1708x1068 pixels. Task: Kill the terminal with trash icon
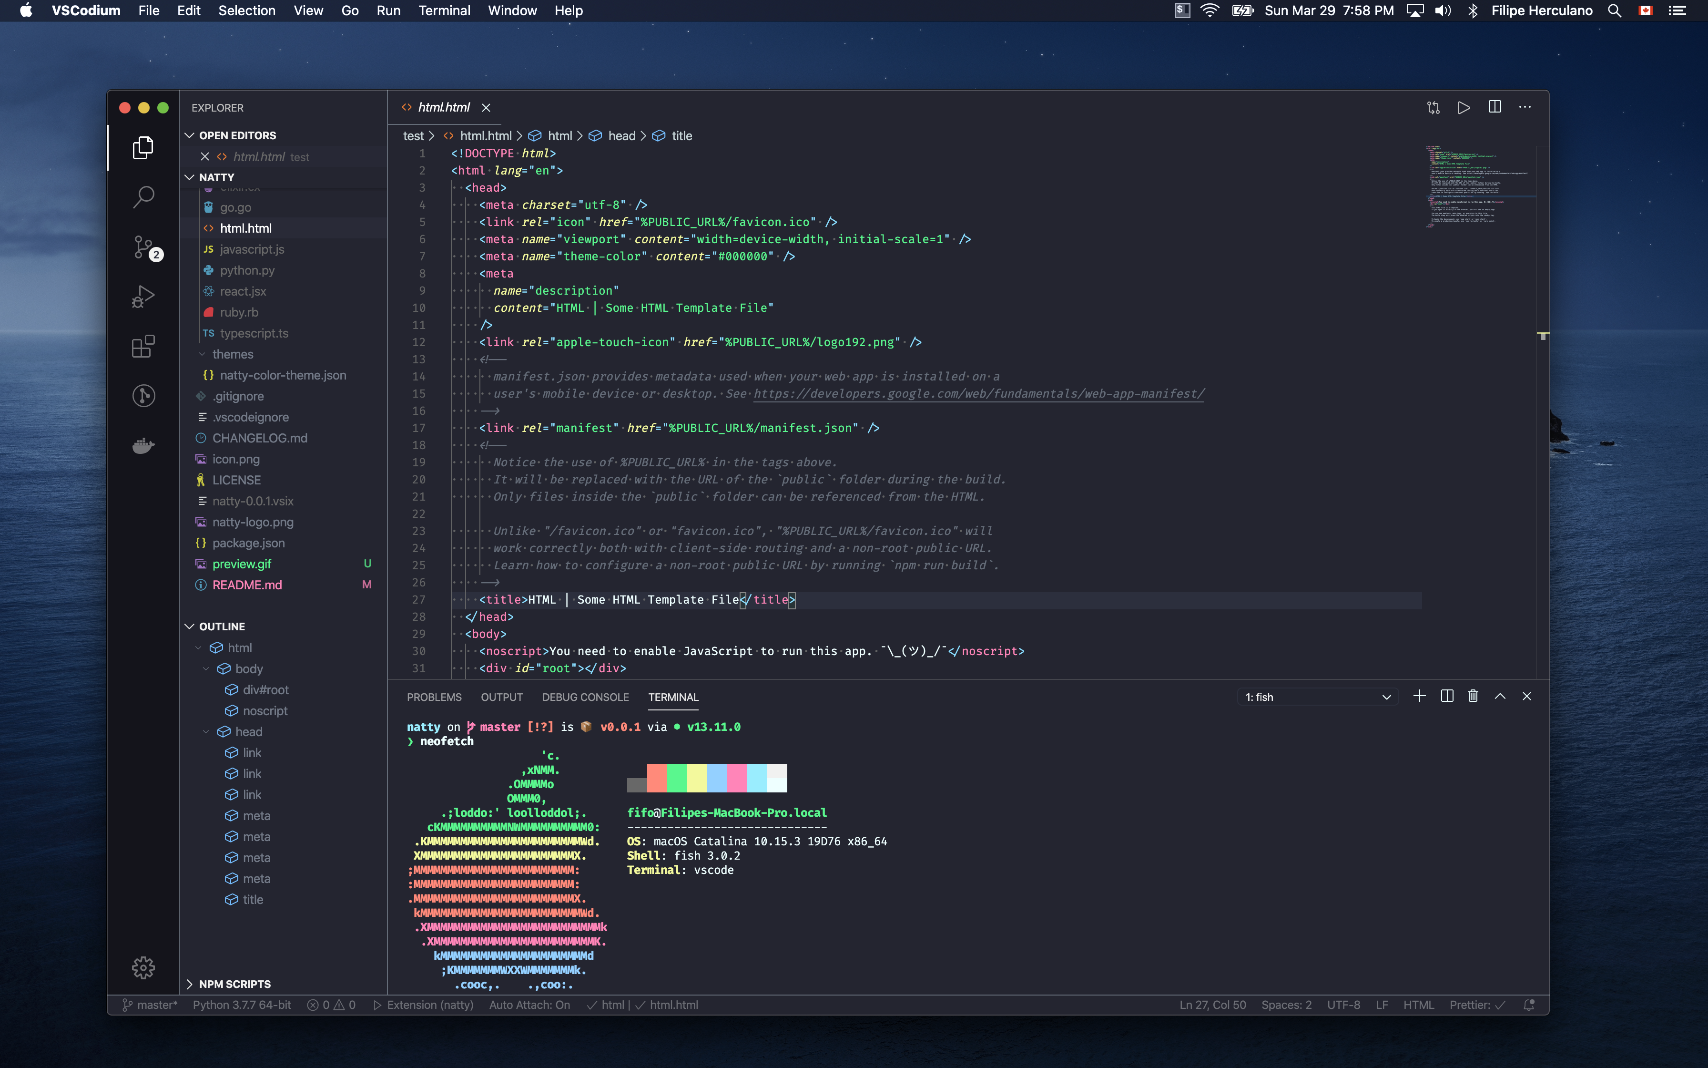1473,697
